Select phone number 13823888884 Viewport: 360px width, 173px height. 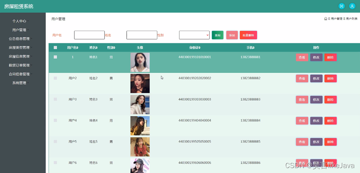point(250,120)
